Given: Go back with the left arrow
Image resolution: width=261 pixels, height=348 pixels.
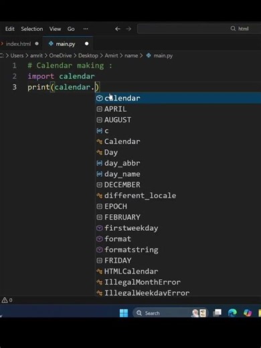Looking at the screenshot, I should coord(118,29).
